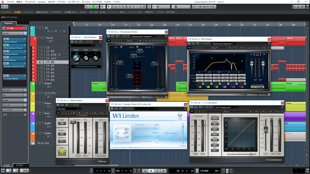Click the Record transport button
The height and width of the screenshot is (174, 310).
(163, 171)
